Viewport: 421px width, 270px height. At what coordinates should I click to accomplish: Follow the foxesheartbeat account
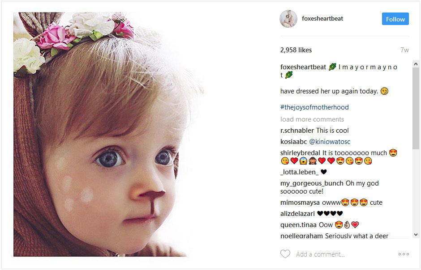(395, 19)
